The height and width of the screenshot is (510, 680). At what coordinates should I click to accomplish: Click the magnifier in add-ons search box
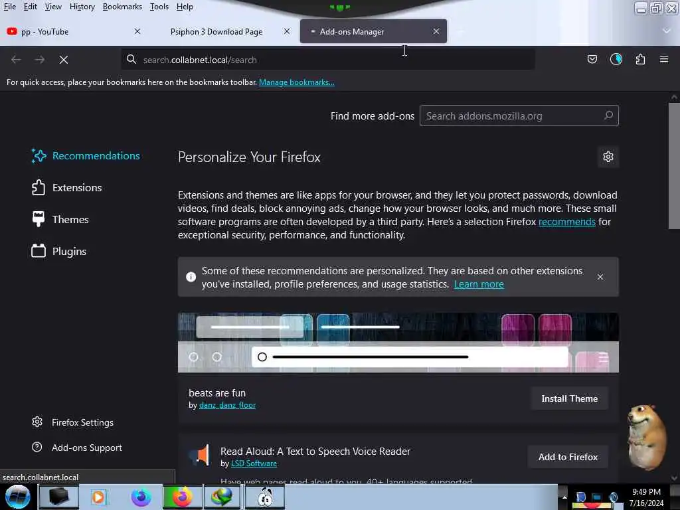pos(608,116)
